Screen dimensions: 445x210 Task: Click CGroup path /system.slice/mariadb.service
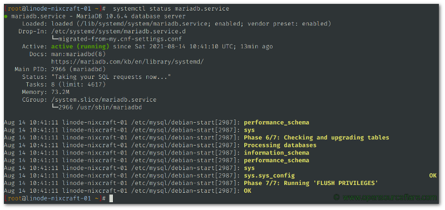104,100
